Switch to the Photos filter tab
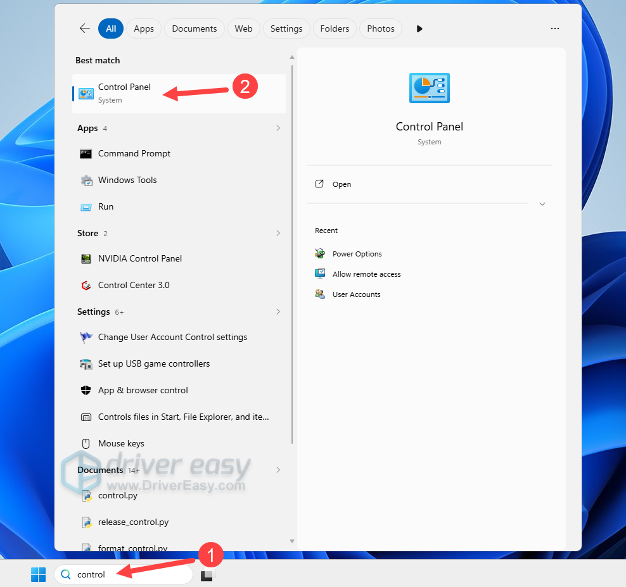This screenshot has height=587, width=626. 380,28
